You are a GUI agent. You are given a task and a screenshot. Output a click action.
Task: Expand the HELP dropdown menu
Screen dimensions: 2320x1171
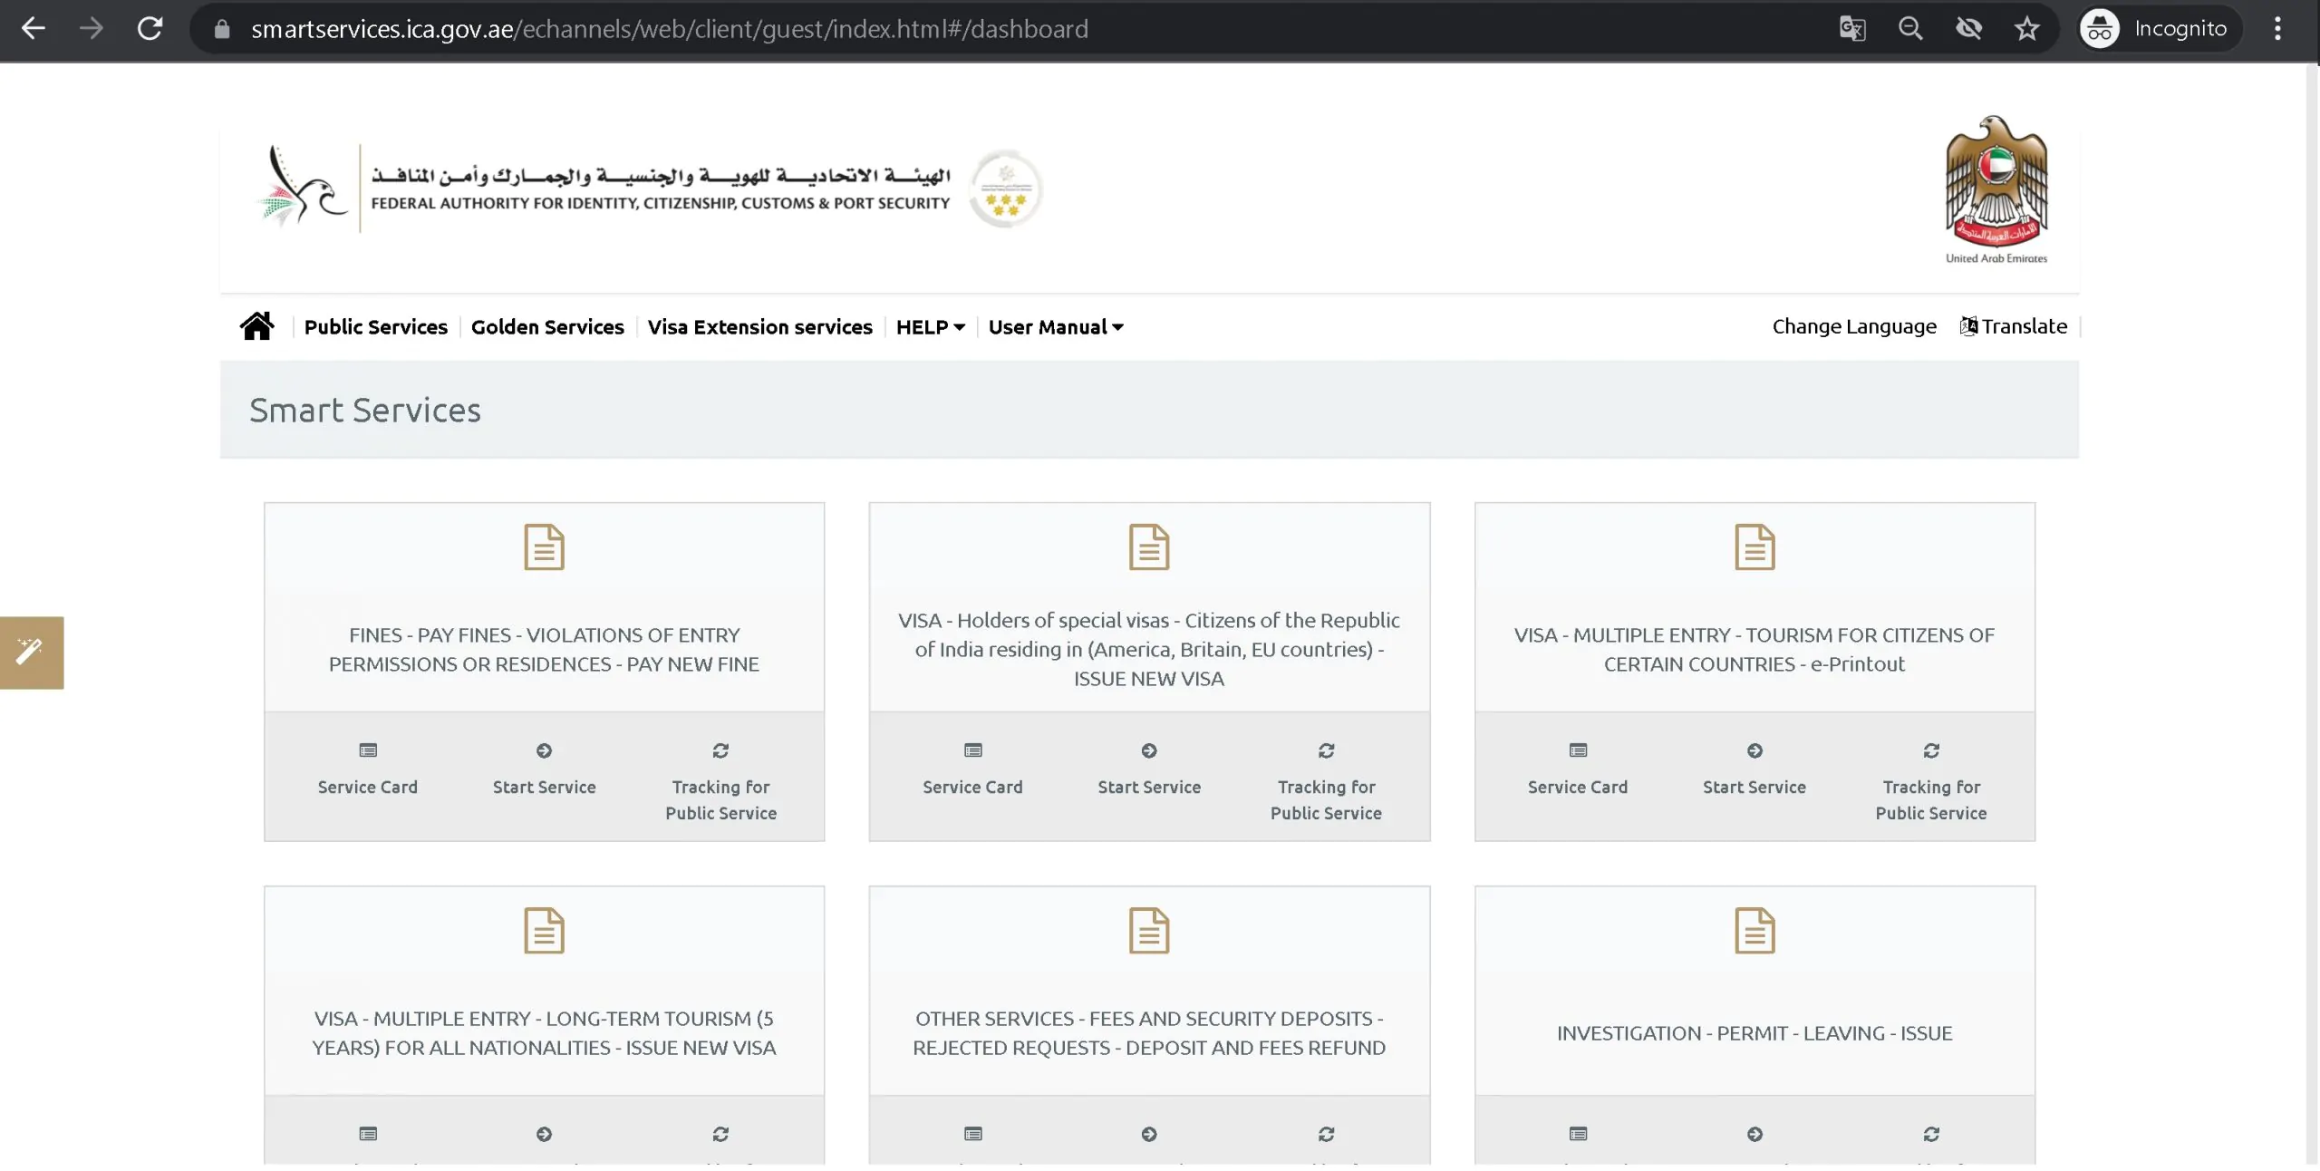(930, 327)
